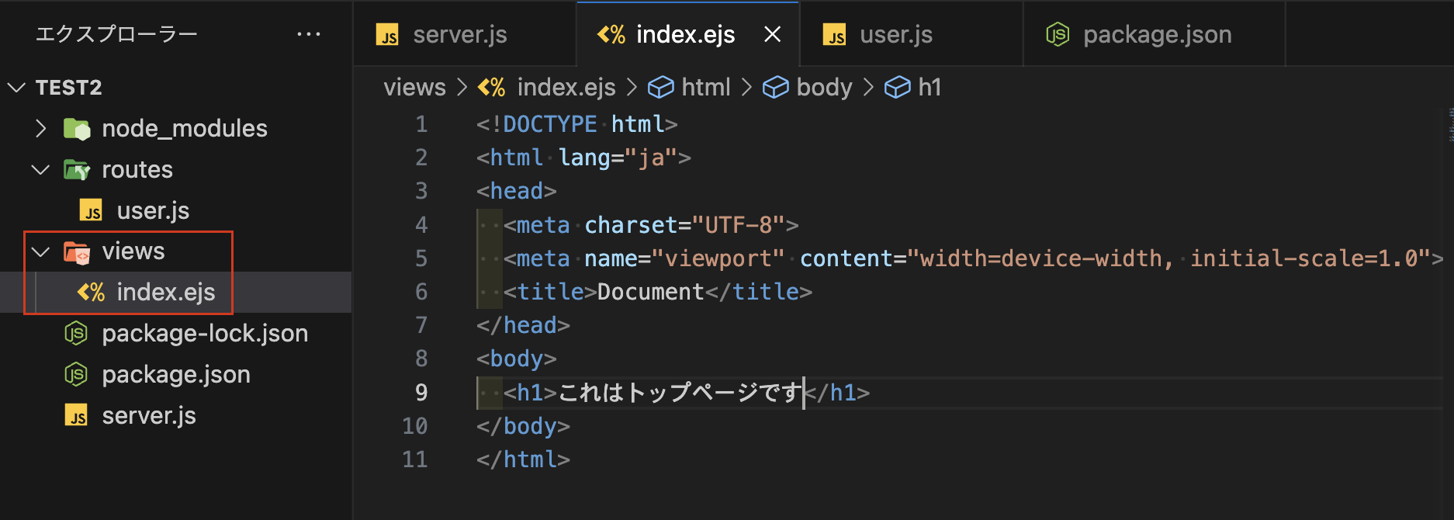Place cursor in the DOCTYPE html line
1454x520 pixels.
click(576, 124)
